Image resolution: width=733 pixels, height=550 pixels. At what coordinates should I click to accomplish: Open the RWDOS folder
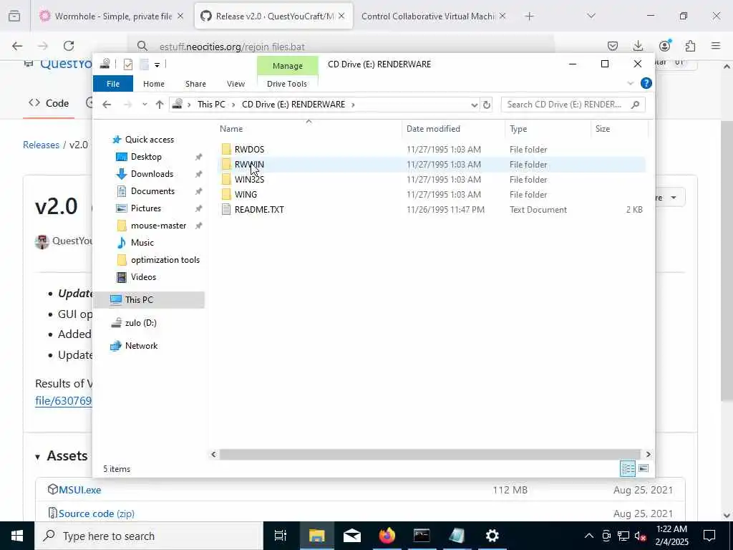[249, 149]
